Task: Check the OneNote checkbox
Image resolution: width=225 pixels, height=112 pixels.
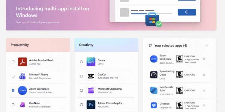Action: tap(13, 105)
